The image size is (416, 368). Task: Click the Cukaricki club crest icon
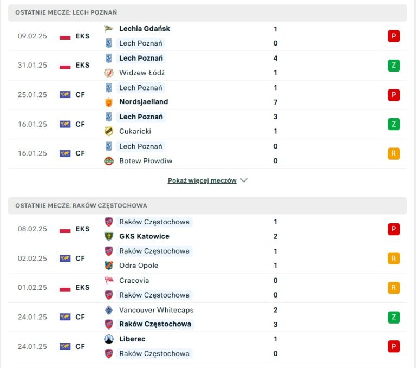pyautogui.click(x=109, y=131)
